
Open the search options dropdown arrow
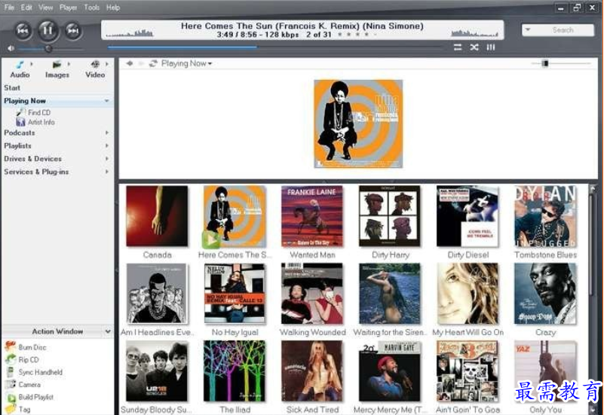528,29
